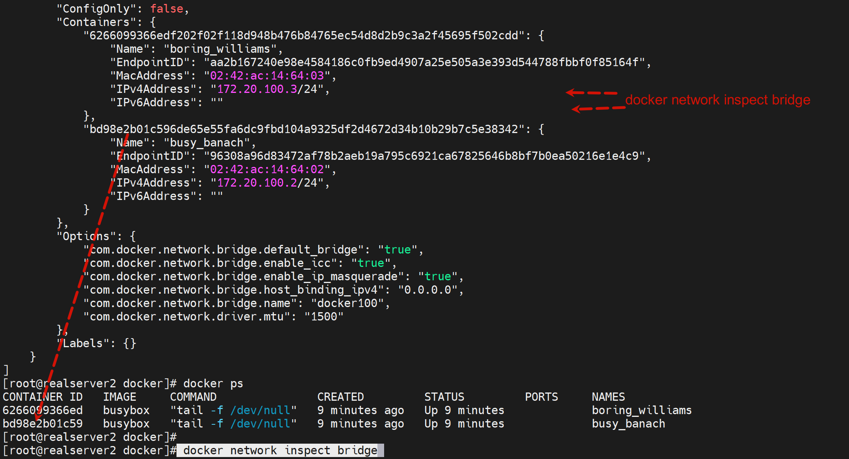Click busy_banach in the docker ps output
The height and width of the screenshot is (459, 849).
(x=628, y=424)
